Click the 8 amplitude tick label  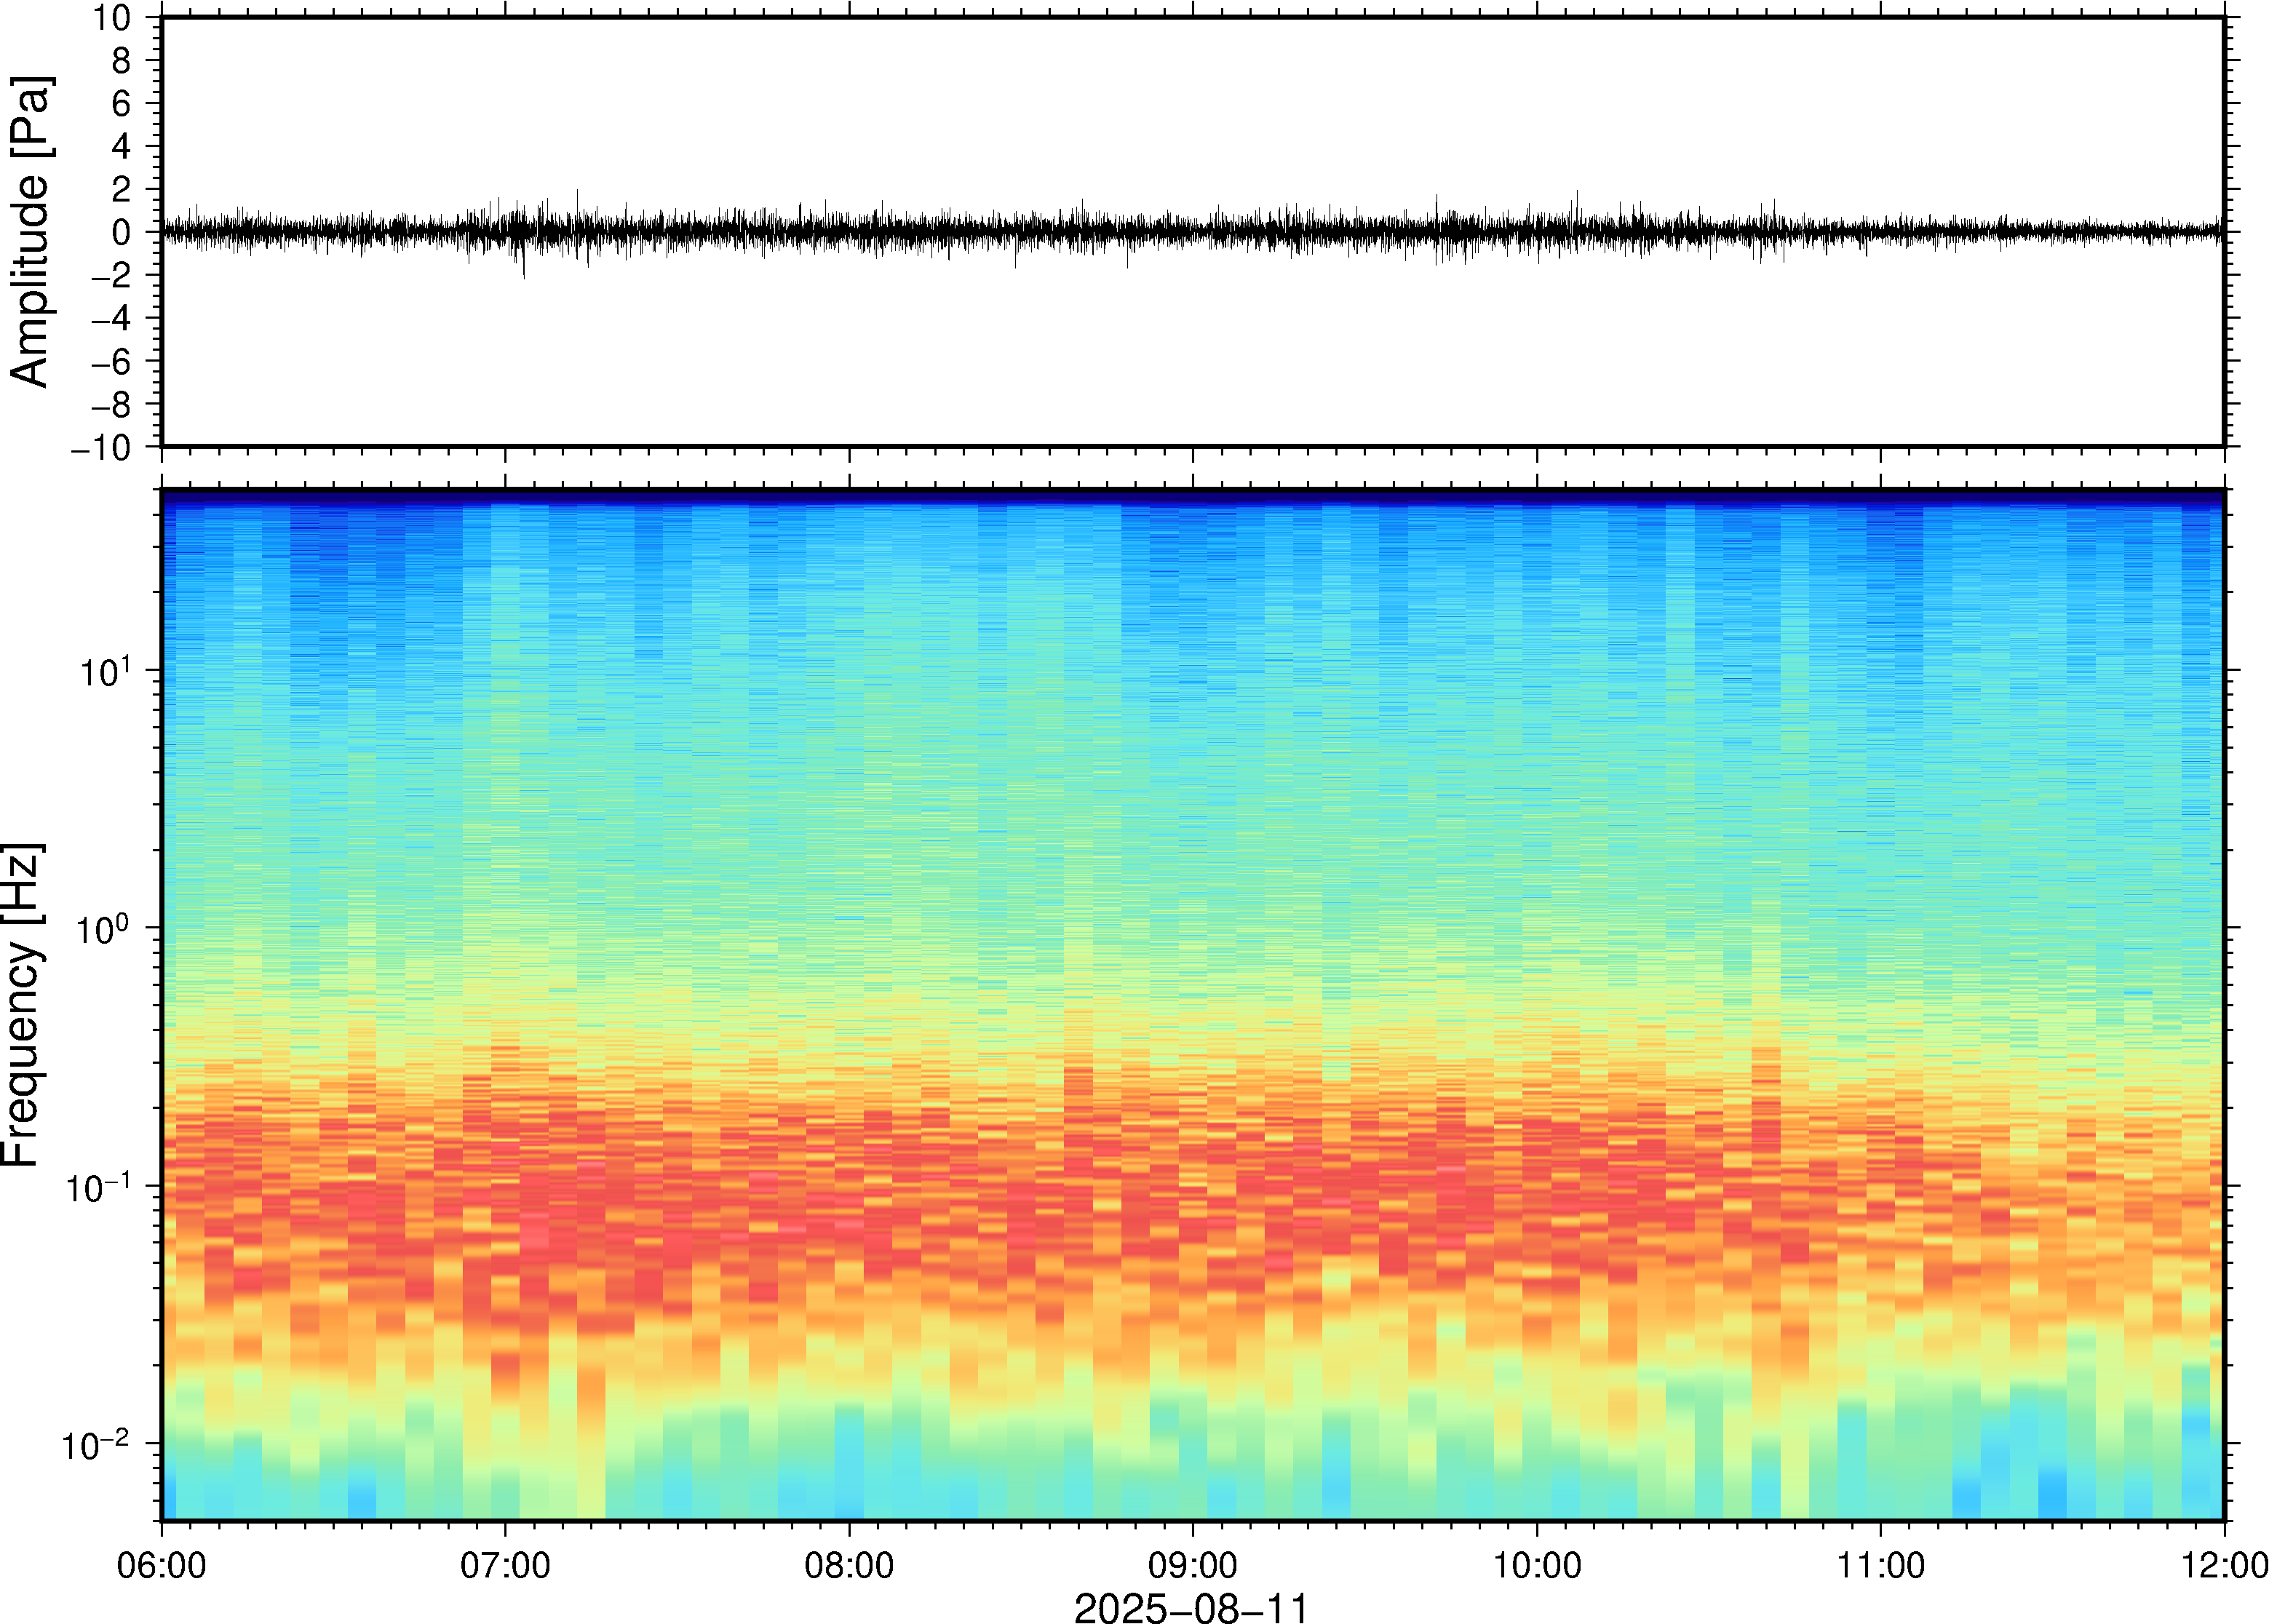pos(122,60)
